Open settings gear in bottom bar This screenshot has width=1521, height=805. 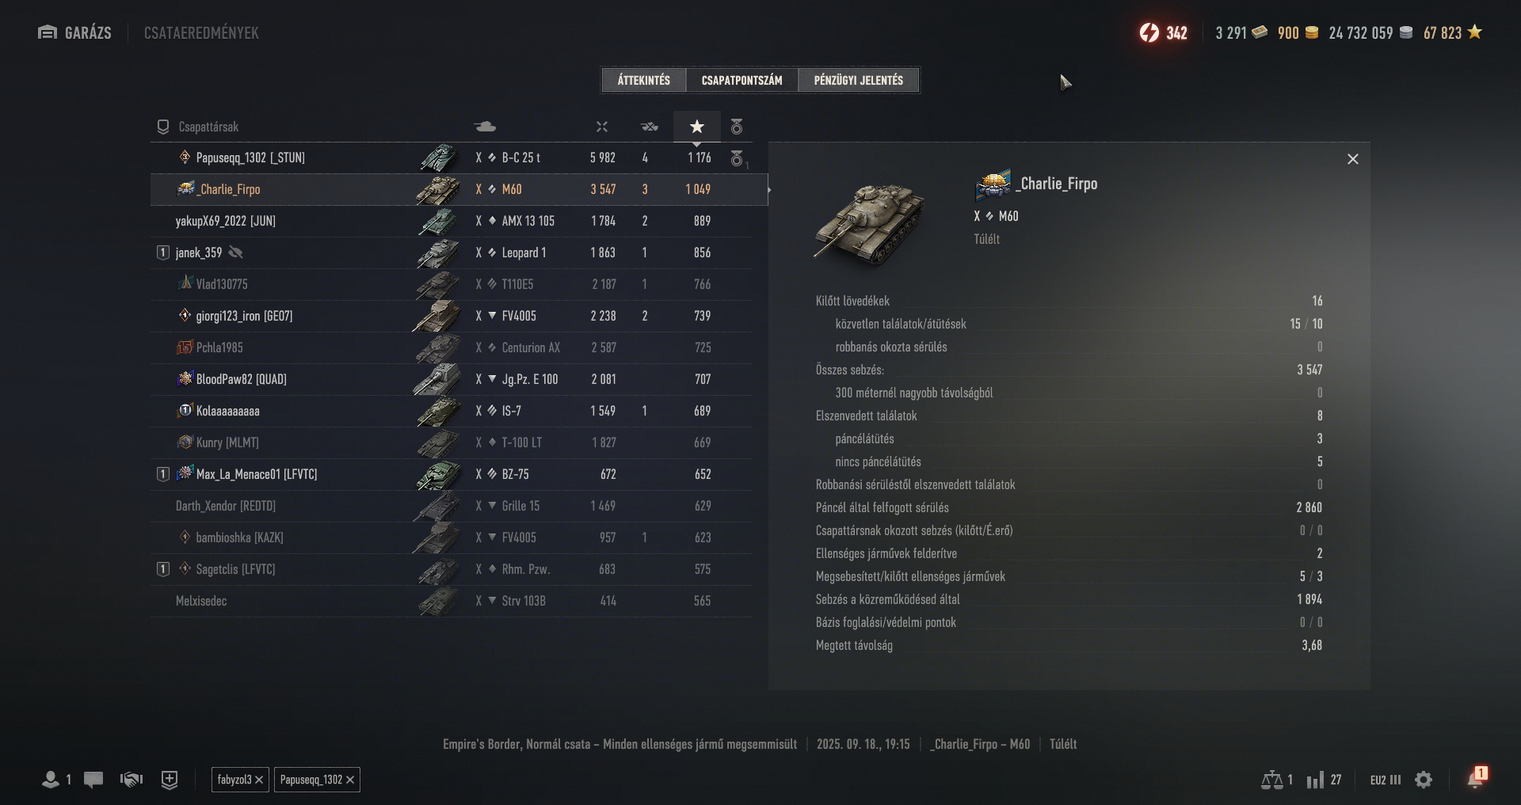click(1424, 780)
